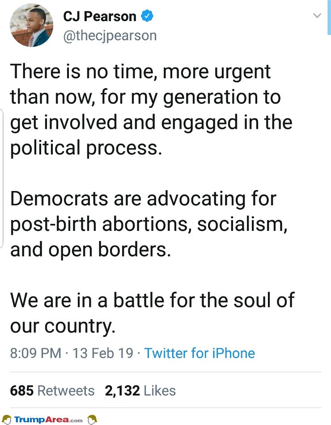Click the caricature head icon left of TrumpArea
This screenshot has width=331, height=425.
point(7,420)
